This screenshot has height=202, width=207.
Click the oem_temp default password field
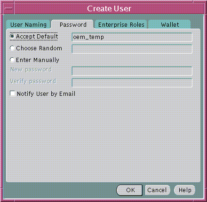tap(132, 37)
